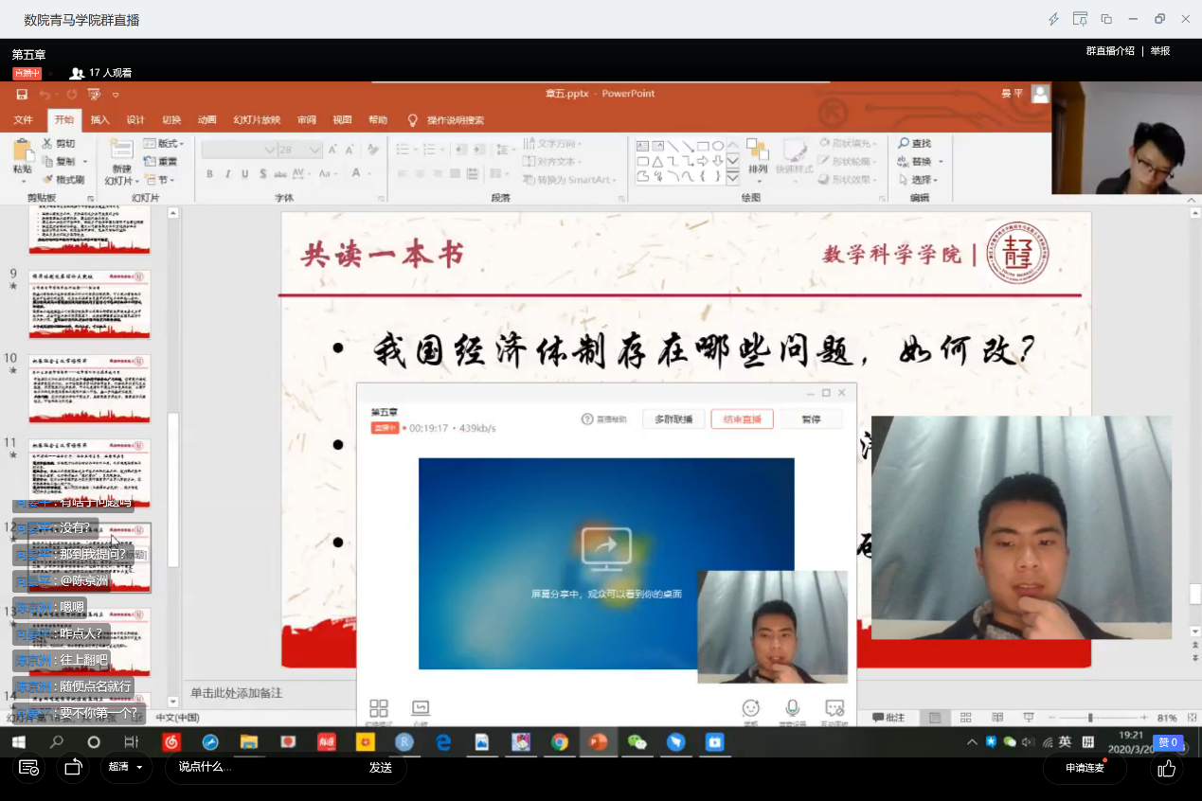Click 查找 in the editing group

(915, 143)
